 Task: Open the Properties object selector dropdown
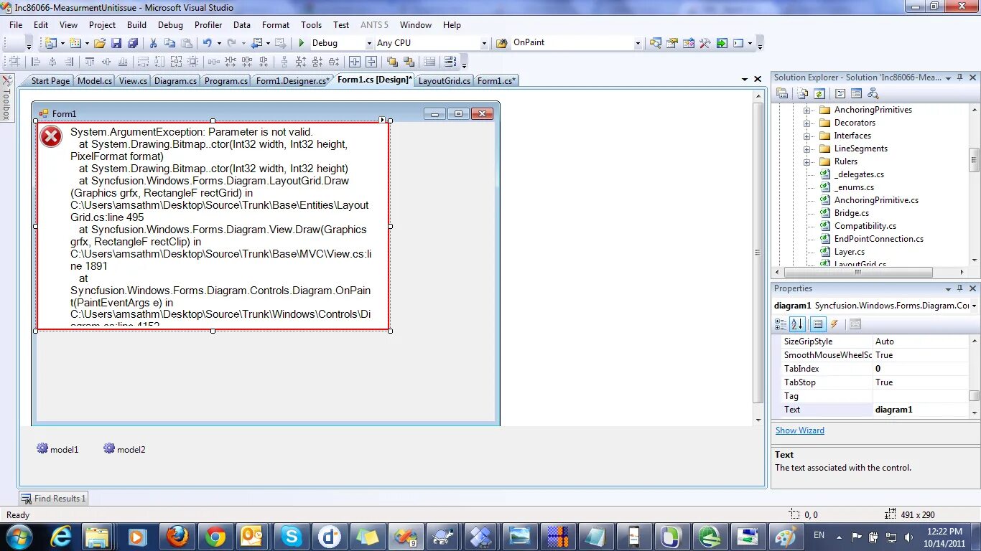click(x=974, y=306)
